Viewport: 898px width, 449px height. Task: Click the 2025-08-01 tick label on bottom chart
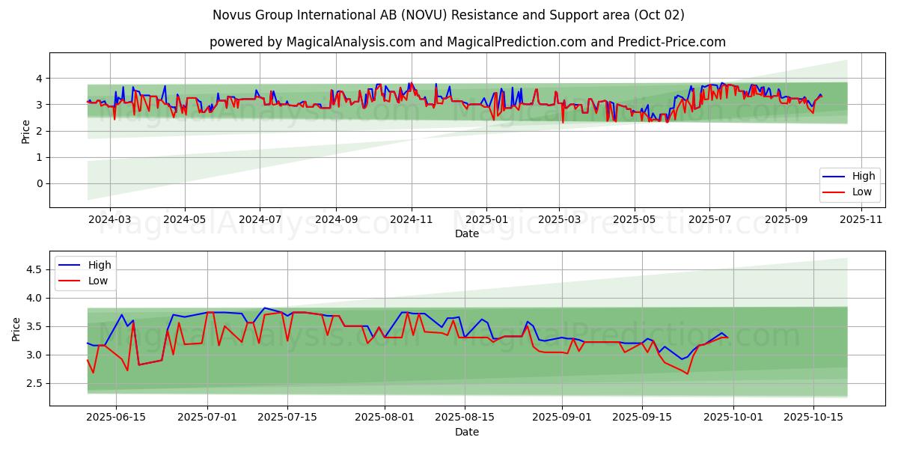[x=385, y=418]
